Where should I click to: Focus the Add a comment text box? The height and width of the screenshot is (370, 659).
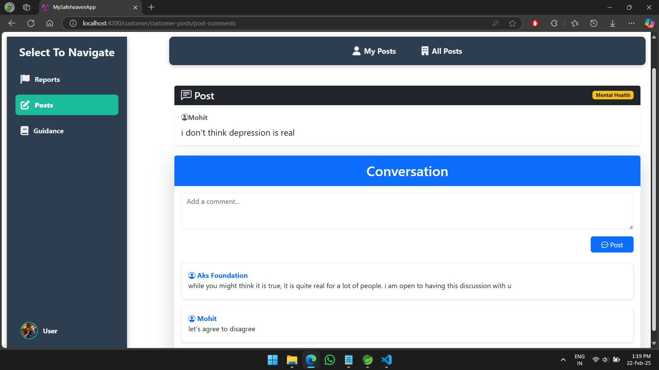(407, 211)
